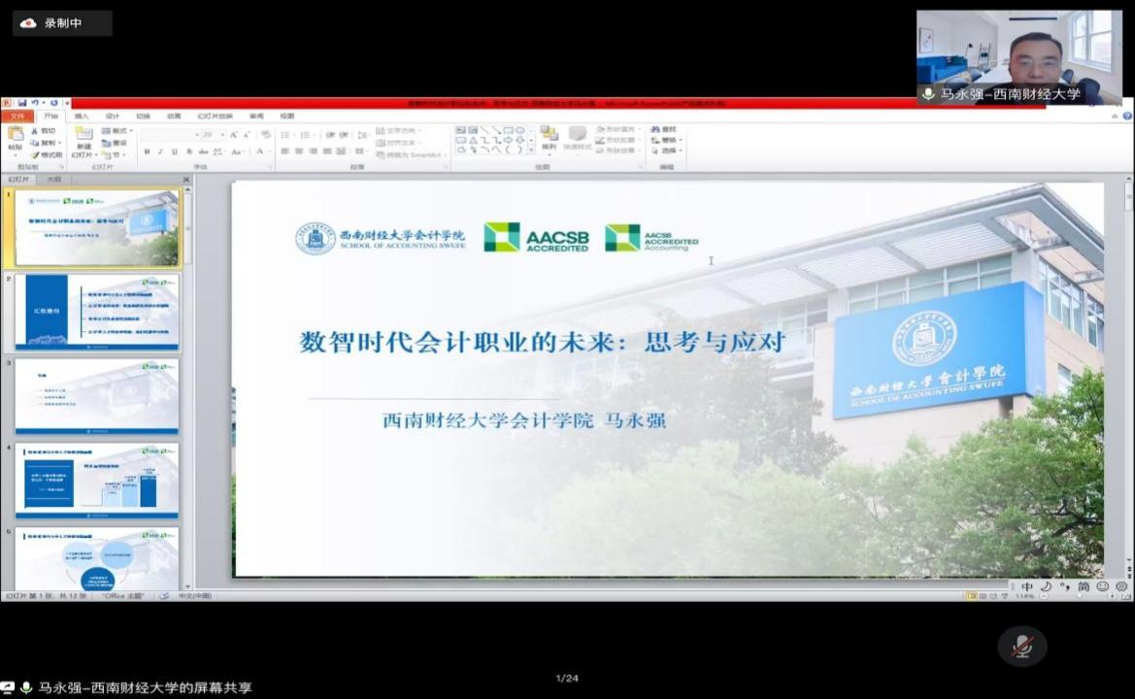Toggle Bold formatting in the font group
Viewport: 1135px width, 699px height.
[x=147, y=151]
